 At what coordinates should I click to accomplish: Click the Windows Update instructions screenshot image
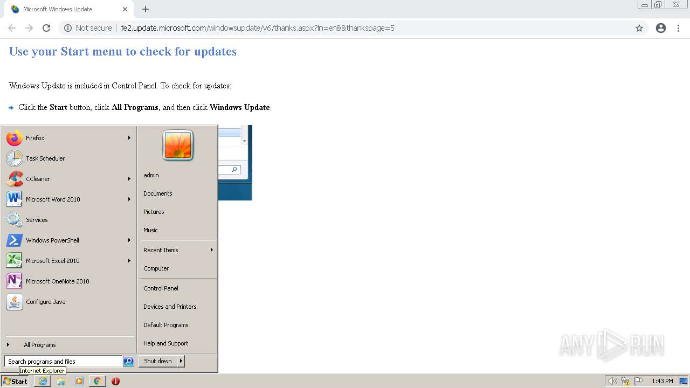point(235,163)
